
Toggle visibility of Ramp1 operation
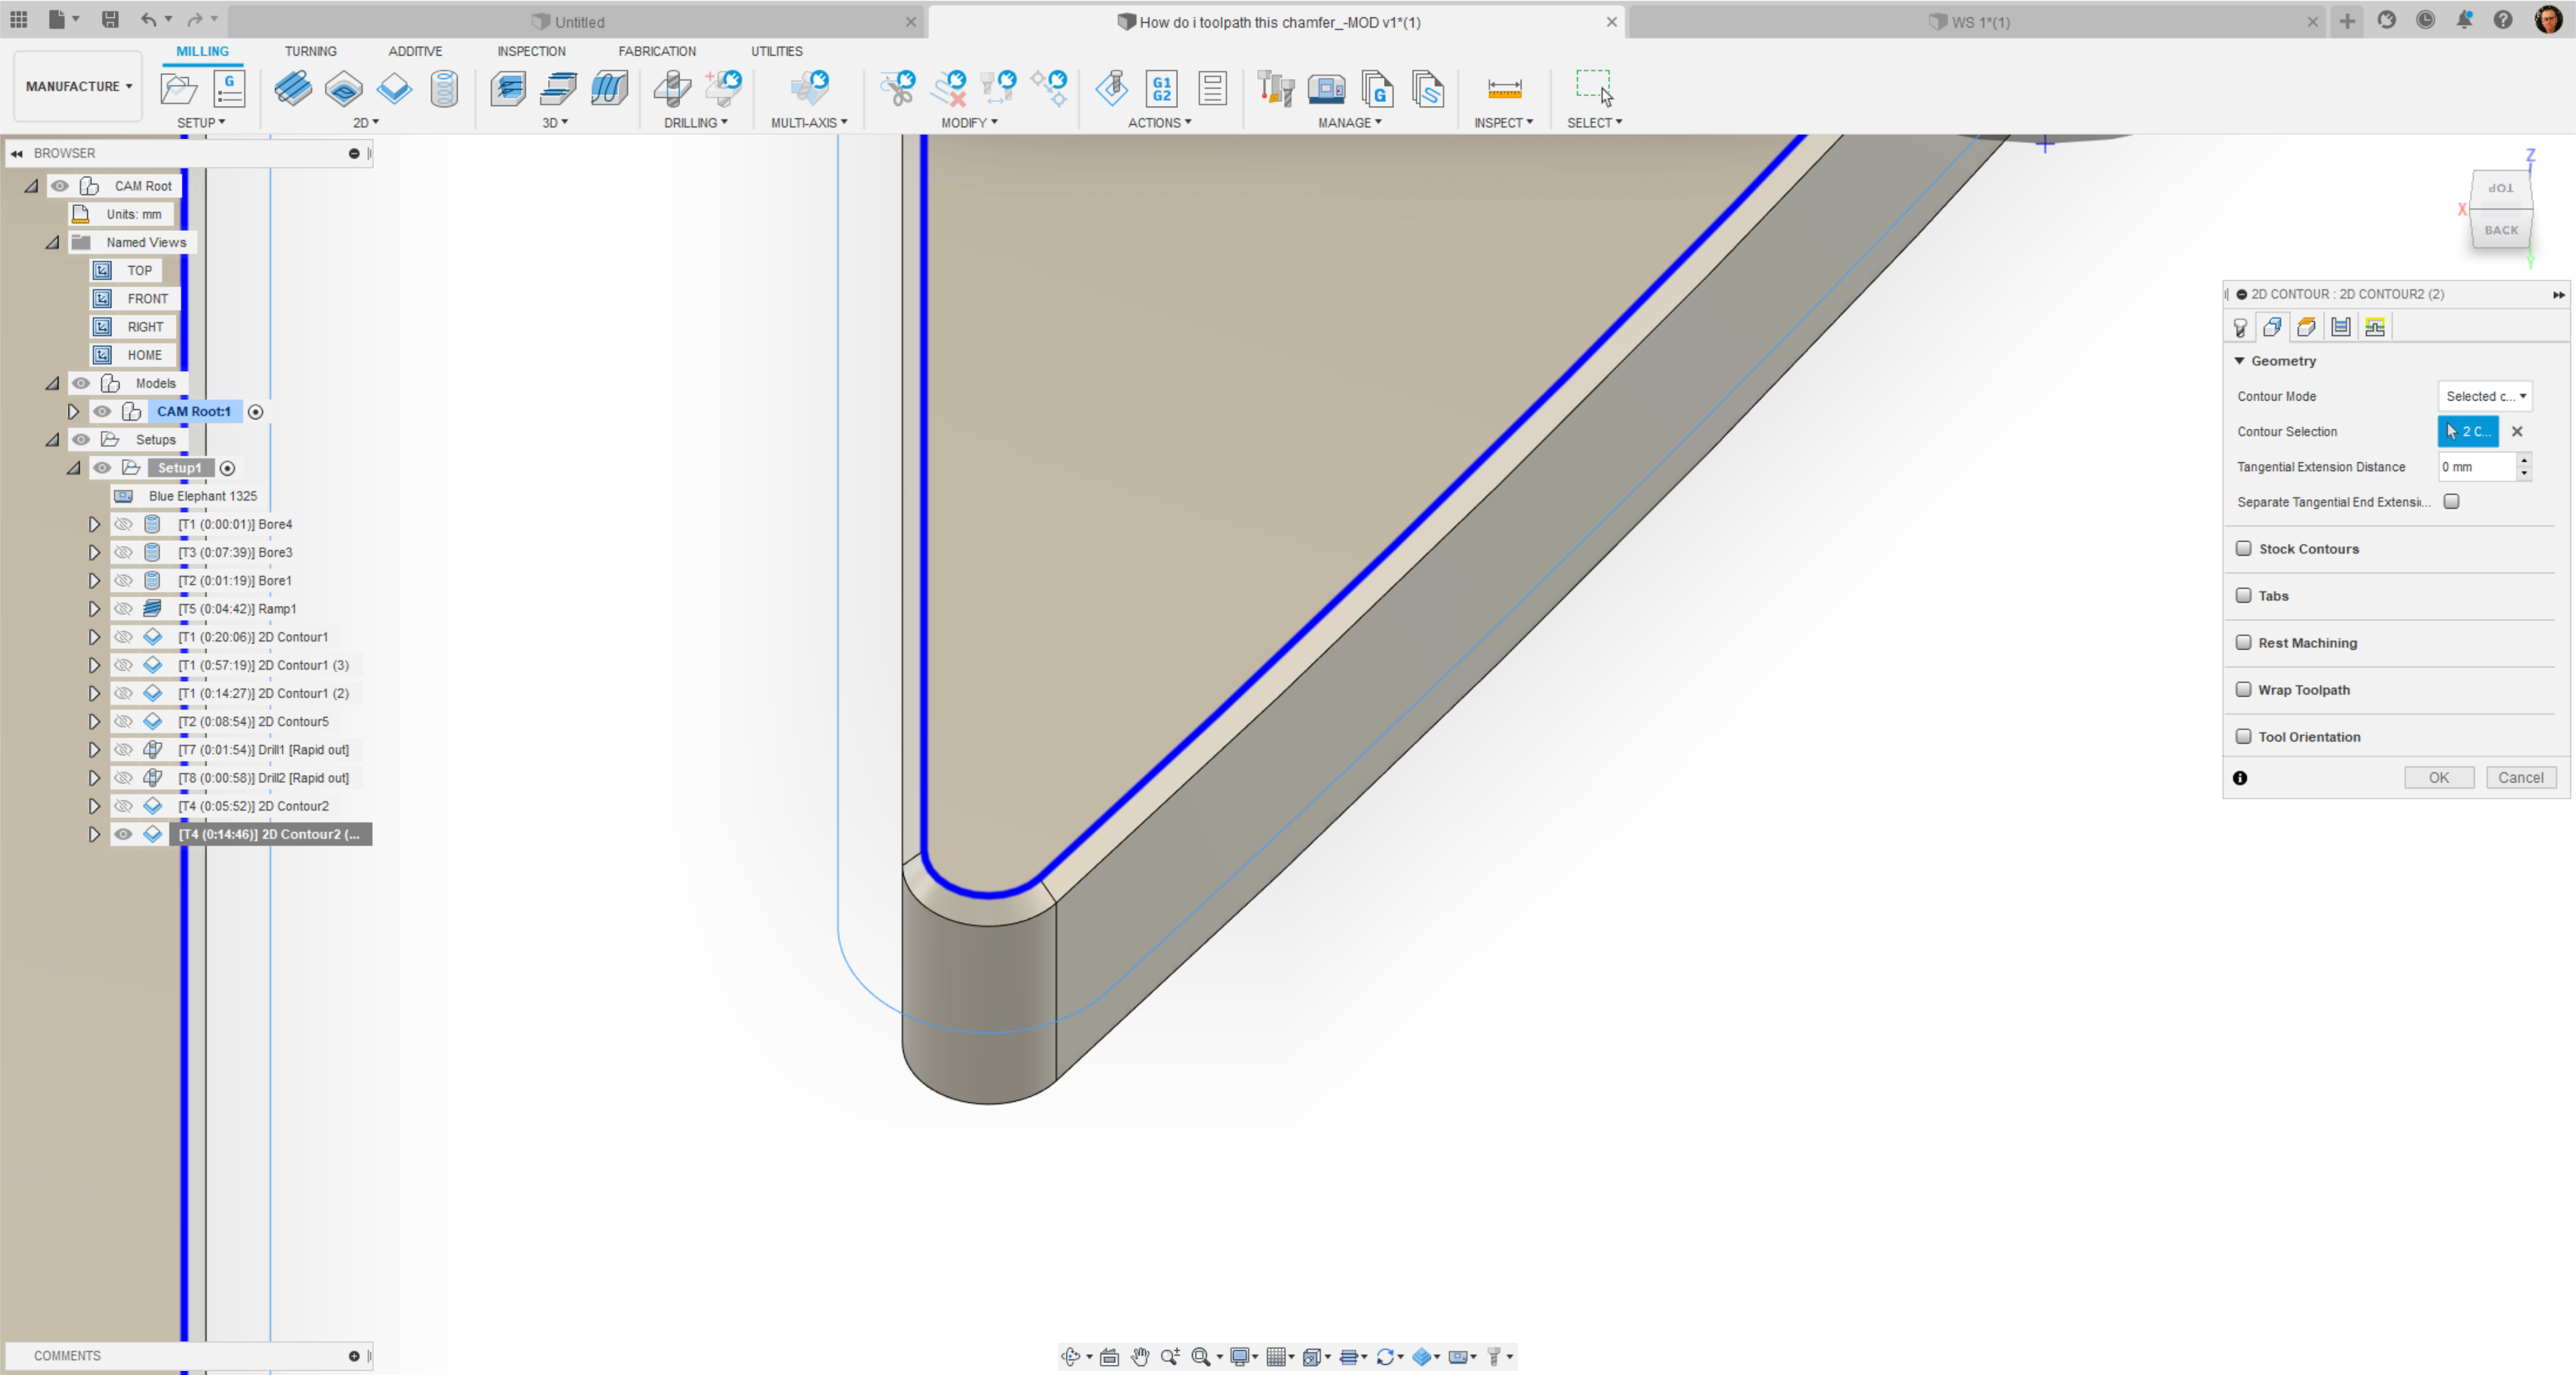tap(123, 608)
